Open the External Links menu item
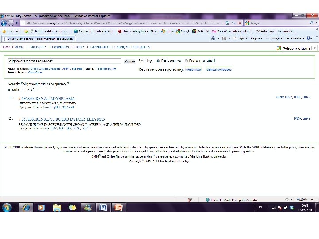319x239 pixels. tap(100, 47)
